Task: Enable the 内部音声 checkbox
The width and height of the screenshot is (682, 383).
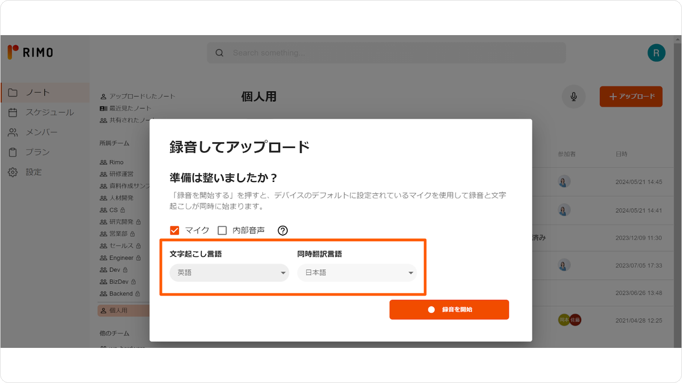Action: pyautogui.click(x=222, y=230)
